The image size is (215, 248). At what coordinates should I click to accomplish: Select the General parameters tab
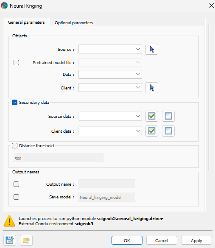(x=26, y=22)
